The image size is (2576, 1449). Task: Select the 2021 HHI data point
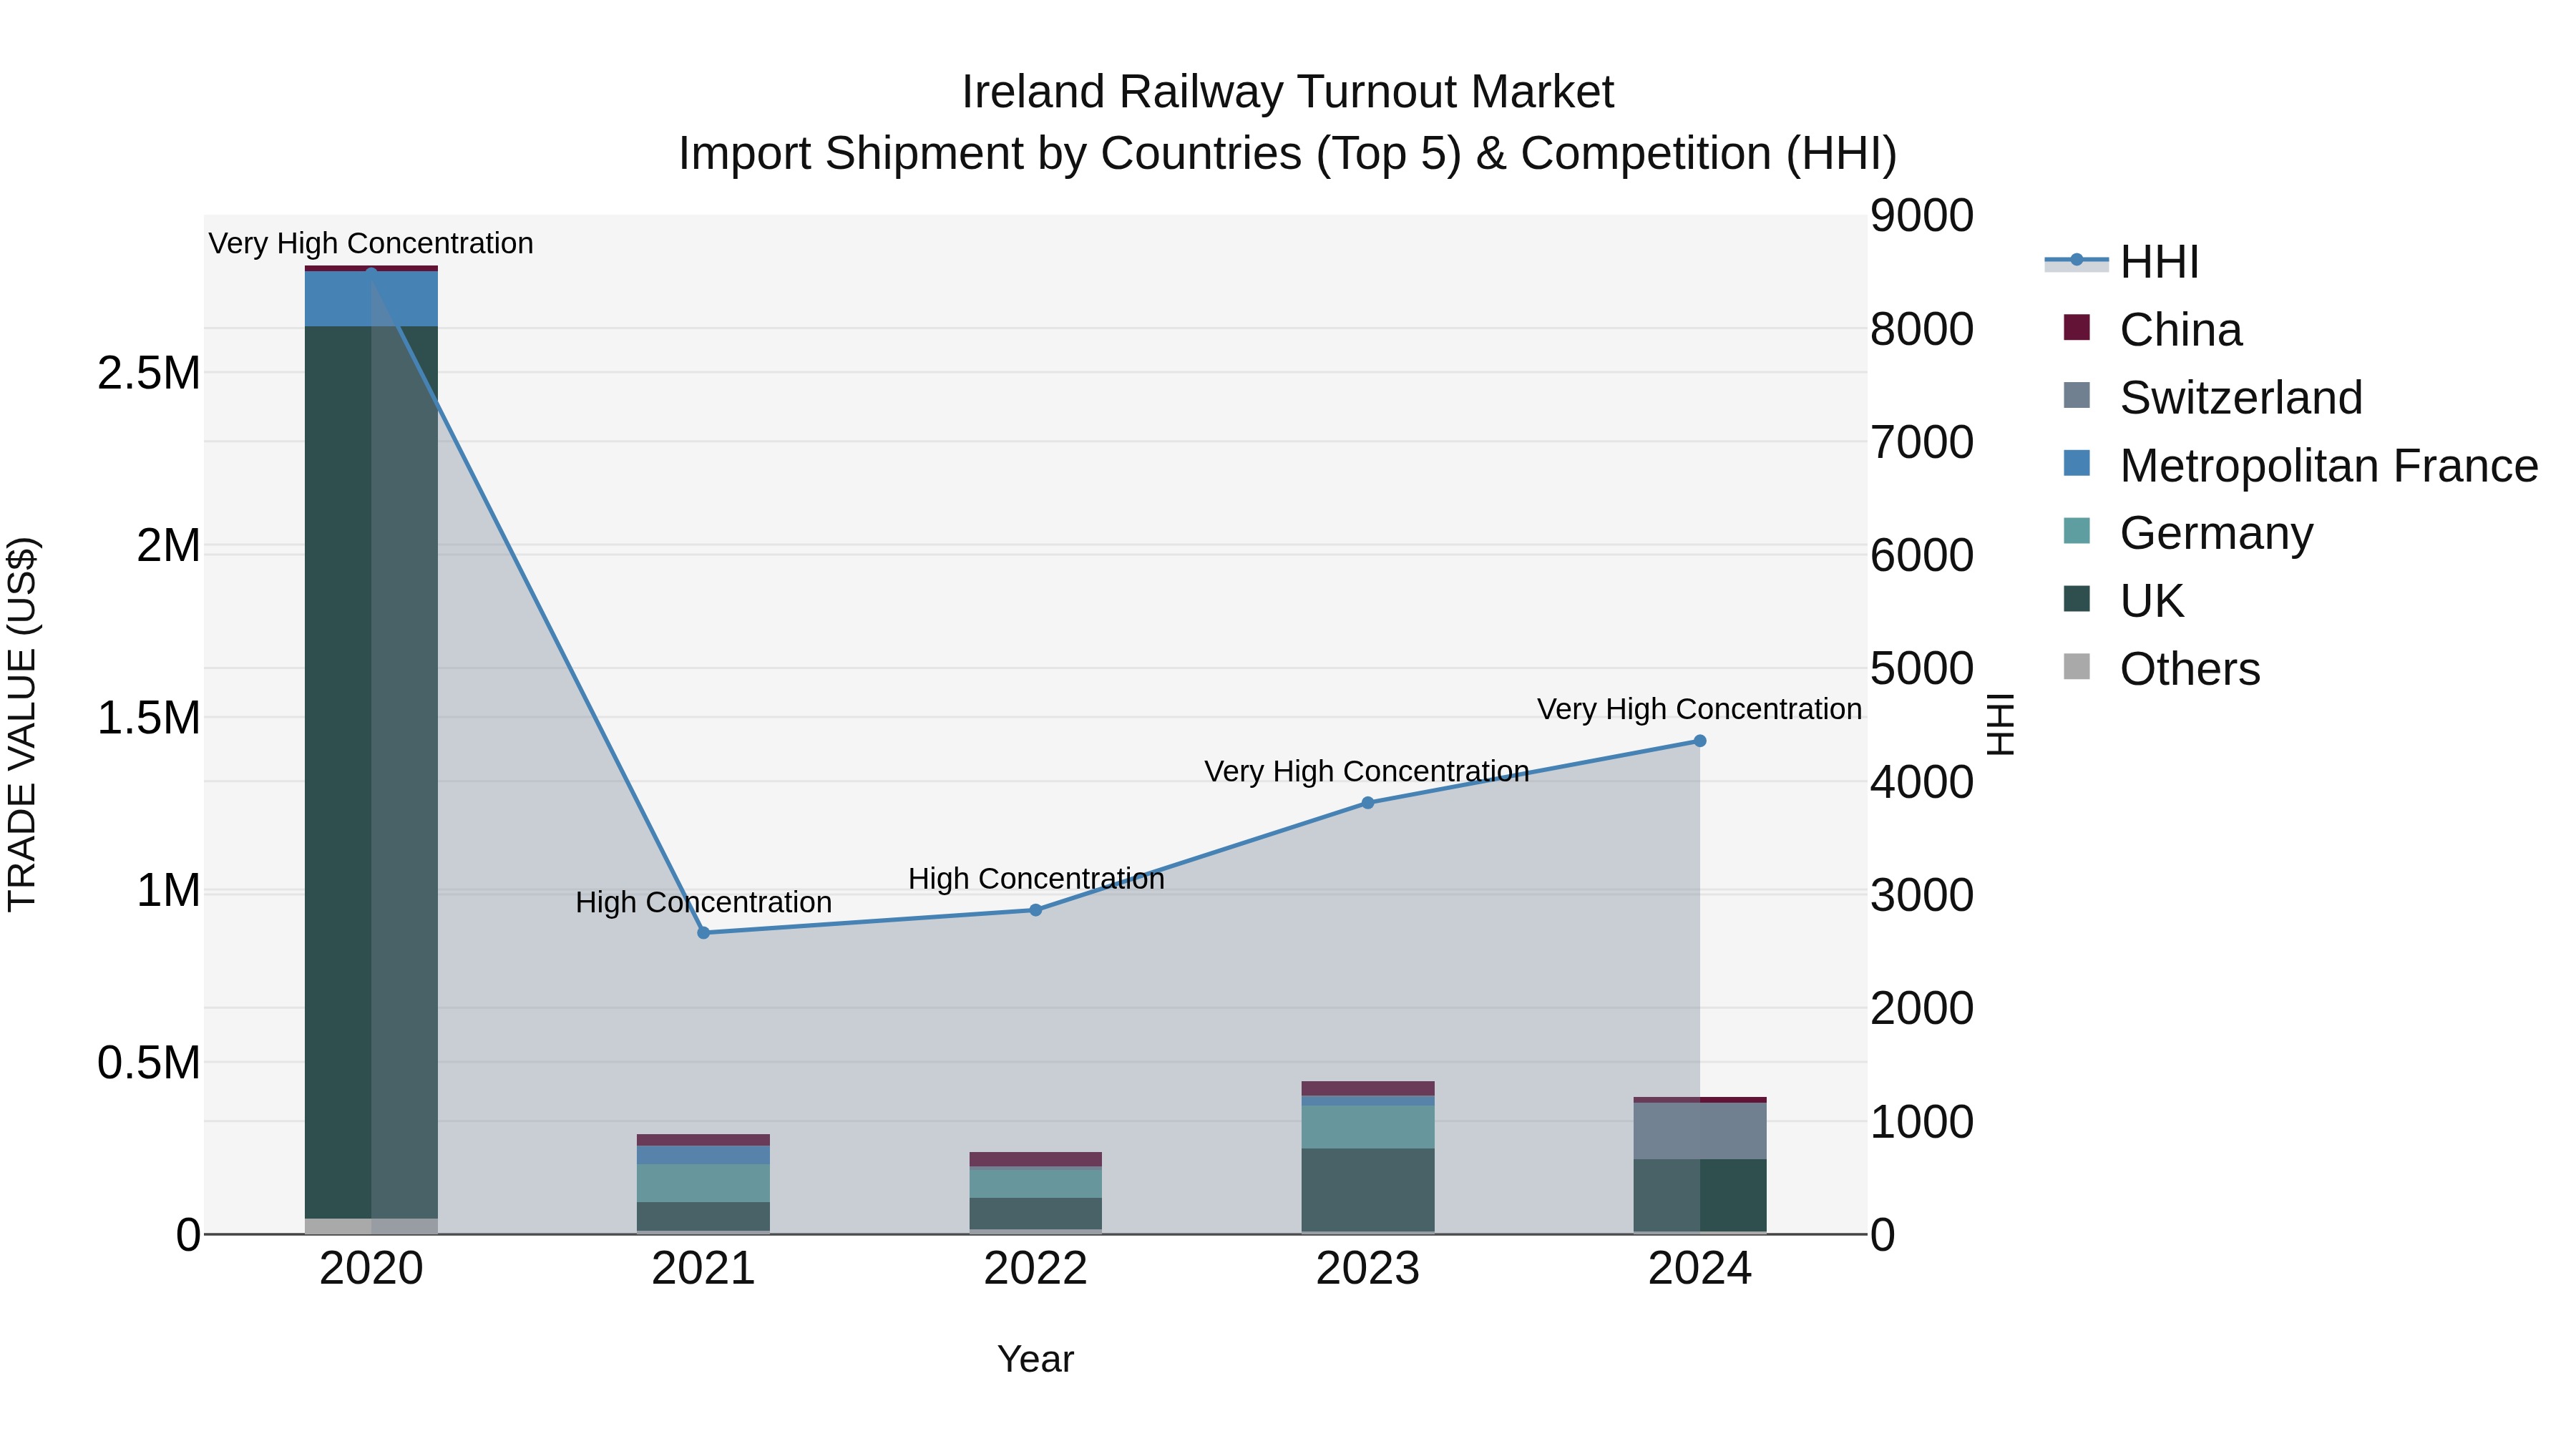click(x=703, y=933)
